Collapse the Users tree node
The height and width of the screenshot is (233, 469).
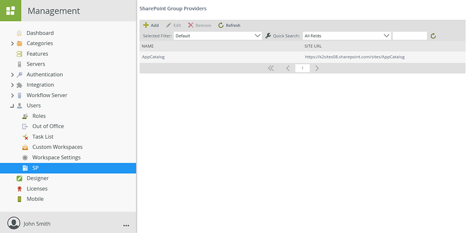12,106
